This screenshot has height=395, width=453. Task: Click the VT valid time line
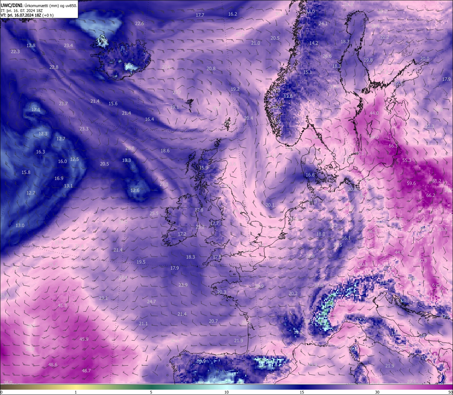27,15
